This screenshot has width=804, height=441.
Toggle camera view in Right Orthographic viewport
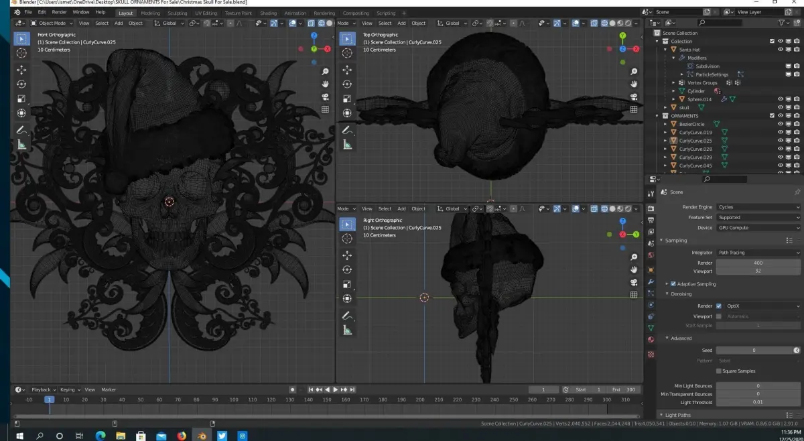pos(633,282)
